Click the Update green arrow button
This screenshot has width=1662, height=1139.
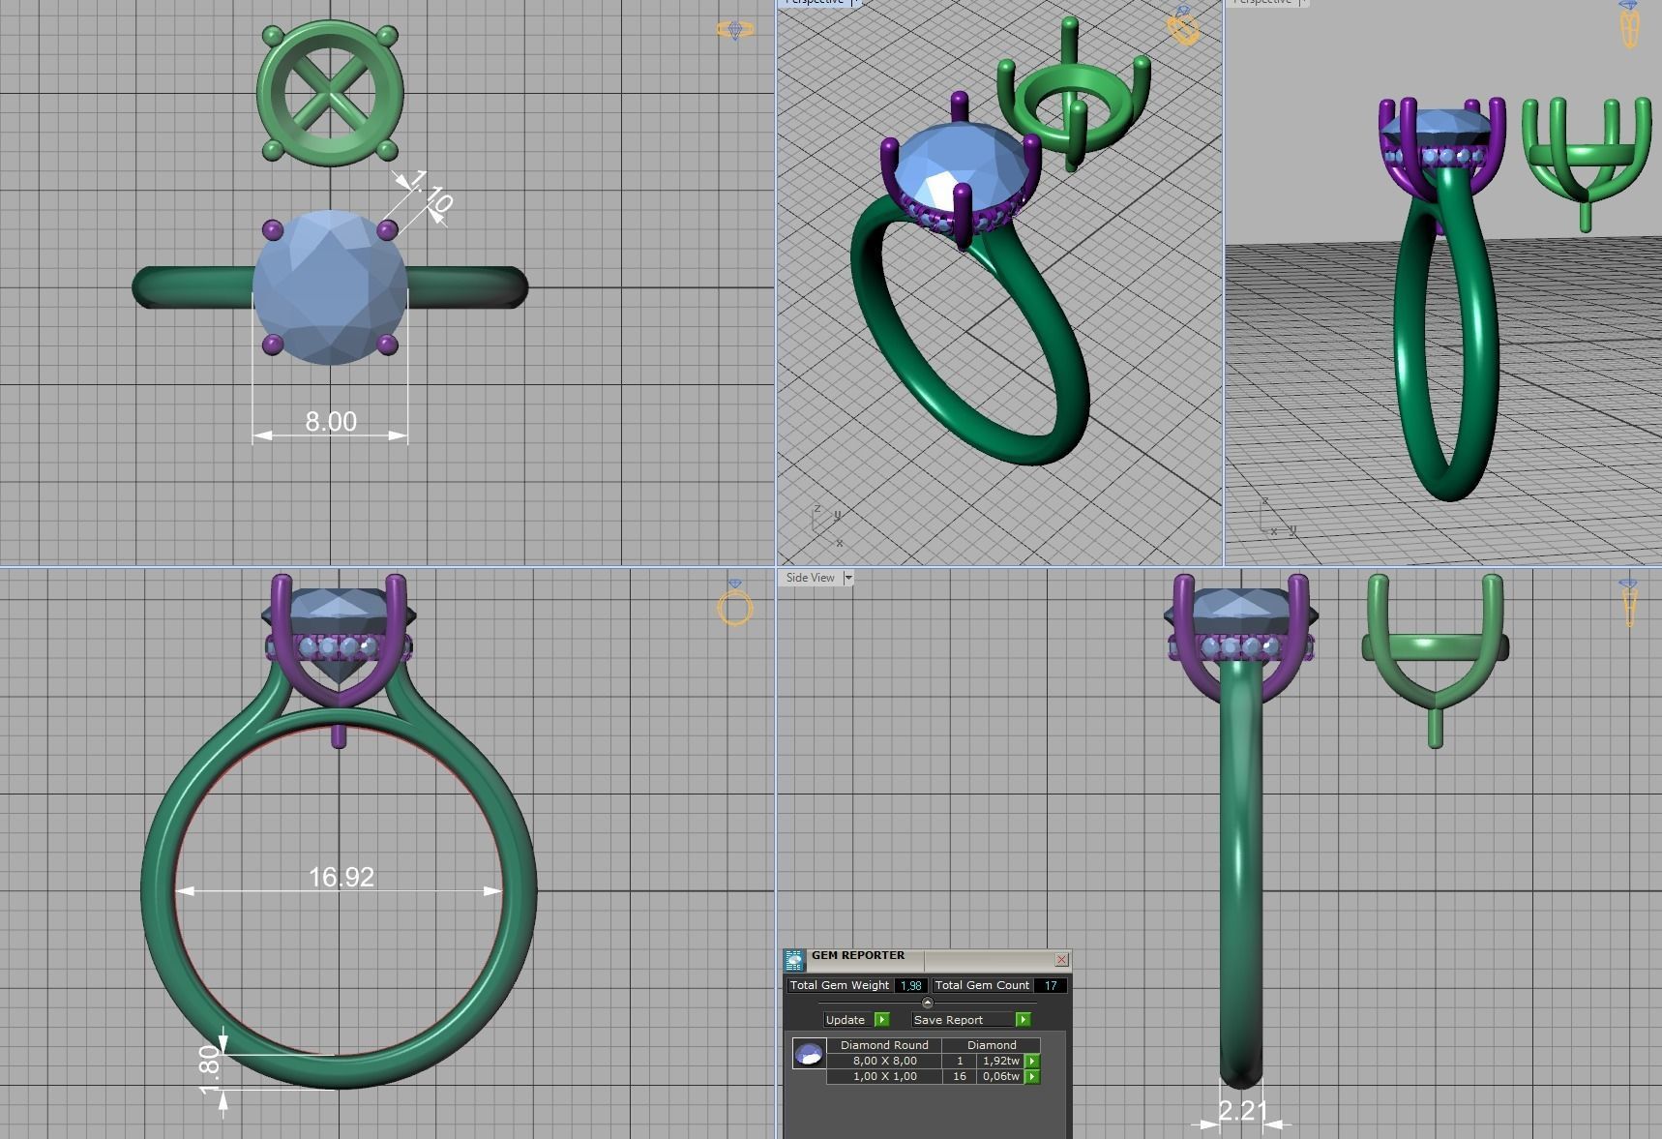point(881,1020)
